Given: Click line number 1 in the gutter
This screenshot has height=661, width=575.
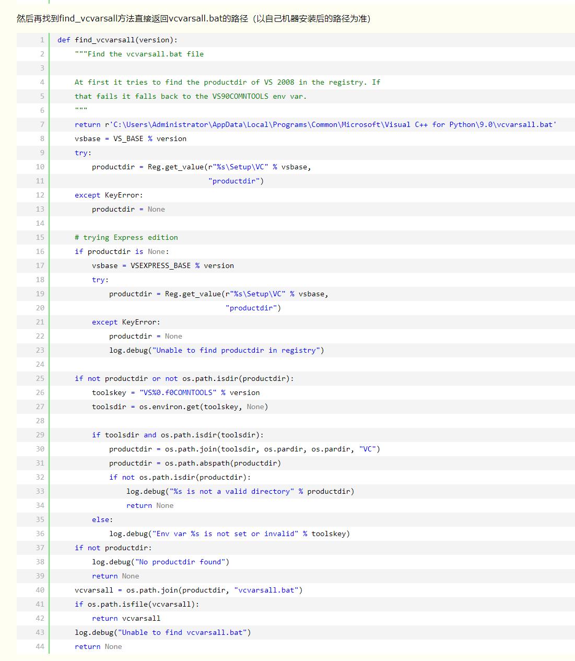Looking at the screenshot, I should click(42, 40).
